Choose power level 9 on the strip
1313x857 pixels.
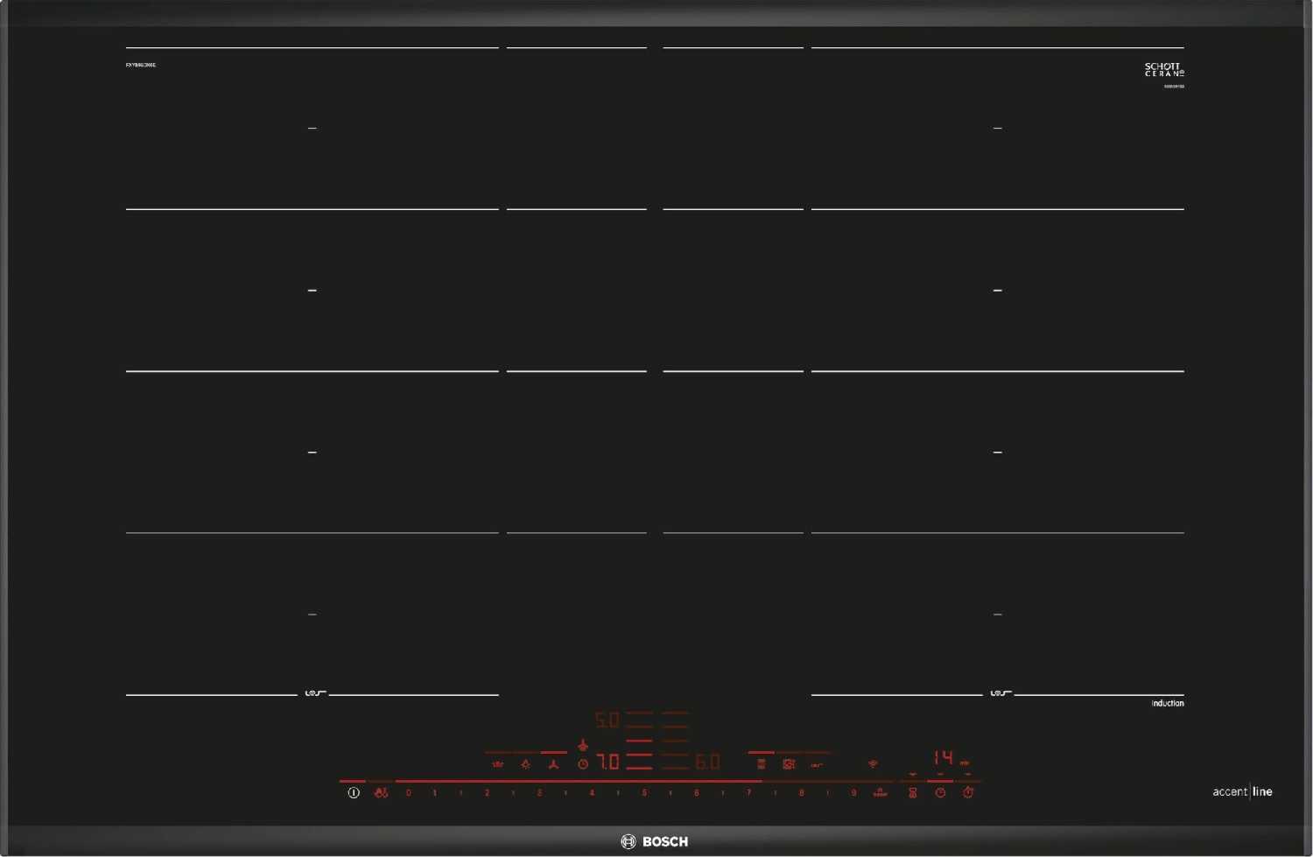853,793
